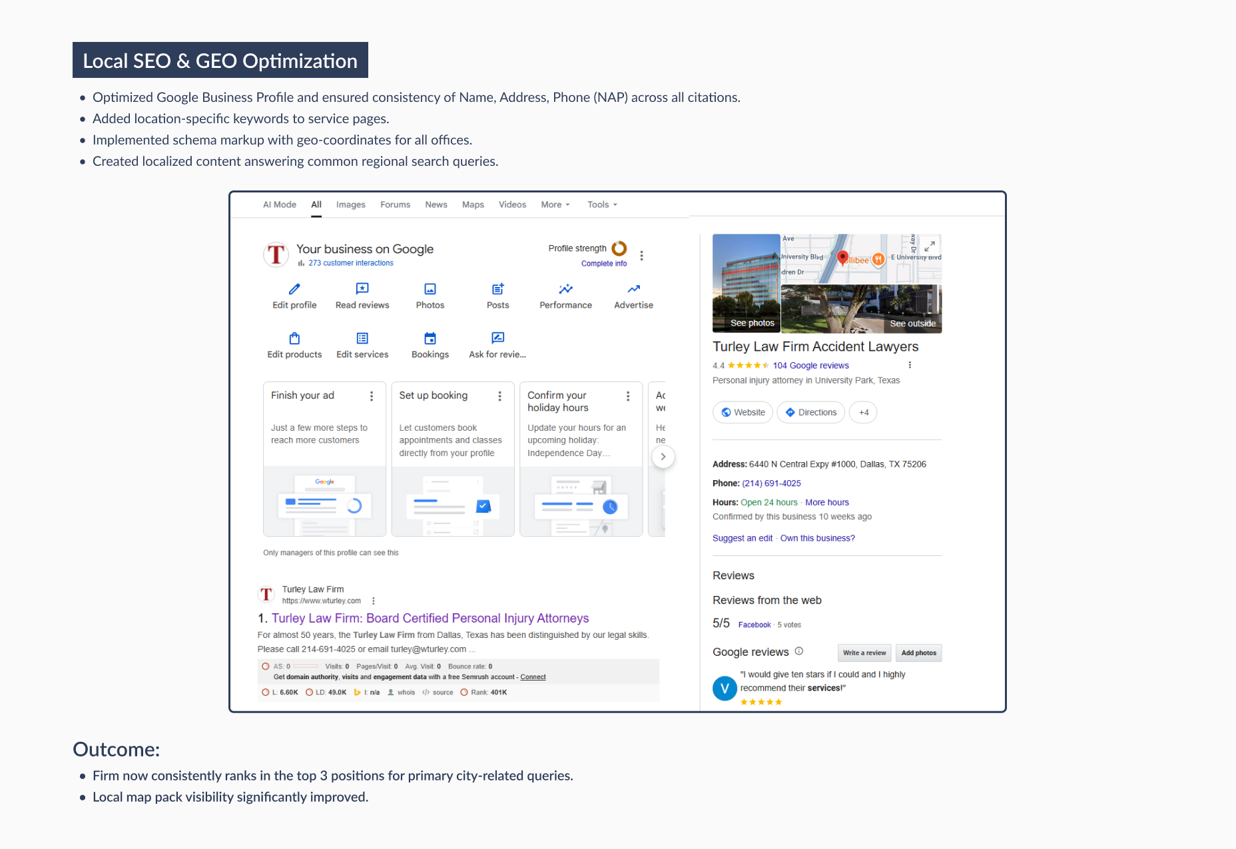Screen dimensions: 1236x849
Task: Select the All results tab
Action: point(316,204)
